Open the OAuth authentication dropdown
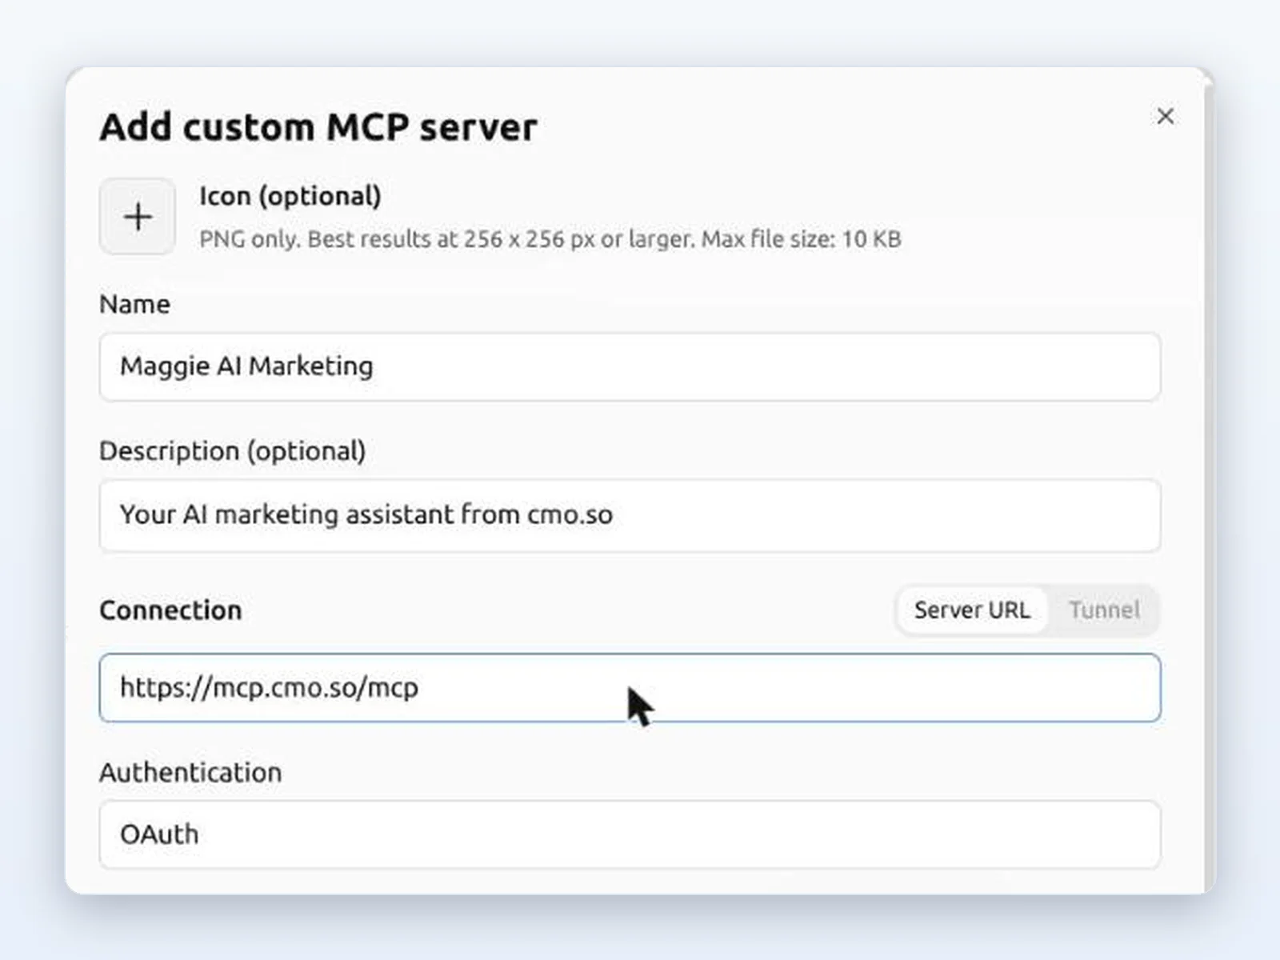 point(630,834)
